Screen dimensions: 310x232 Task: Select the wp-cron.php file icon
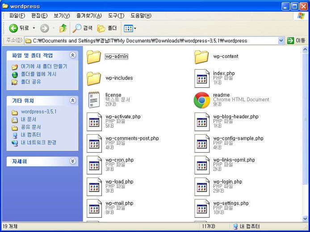tap(94, 165)
